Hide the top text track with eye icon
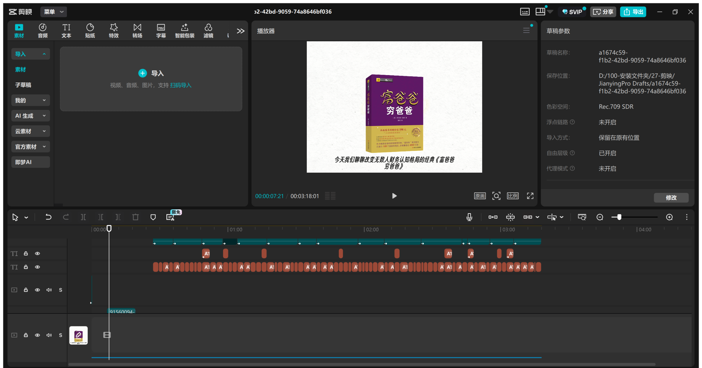This screenshot has height=368, width=702. click(x=38, y=253)
